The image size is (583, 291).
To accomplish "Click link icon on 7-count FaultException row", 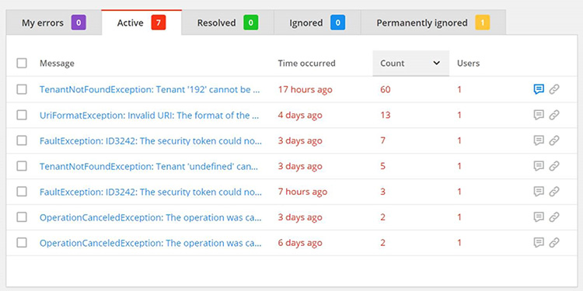I will (x=554, y=140).
